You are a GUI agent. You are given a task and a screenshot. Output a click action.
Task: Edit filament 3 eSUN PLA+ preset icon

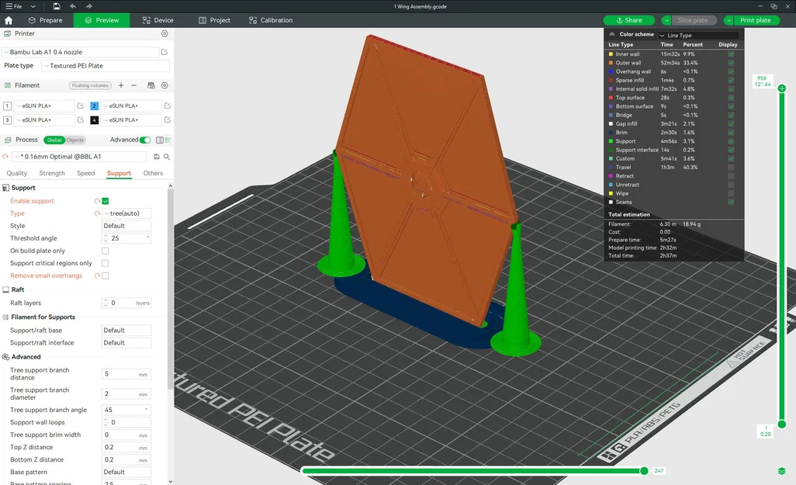point(80,120)
